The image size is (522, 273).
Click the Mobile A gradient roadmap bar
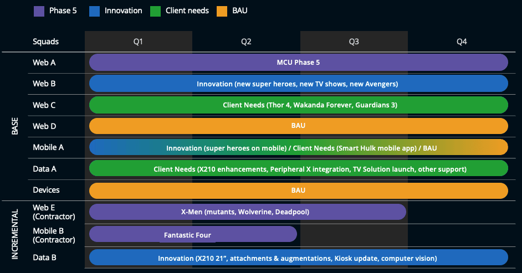pos(299,147)
